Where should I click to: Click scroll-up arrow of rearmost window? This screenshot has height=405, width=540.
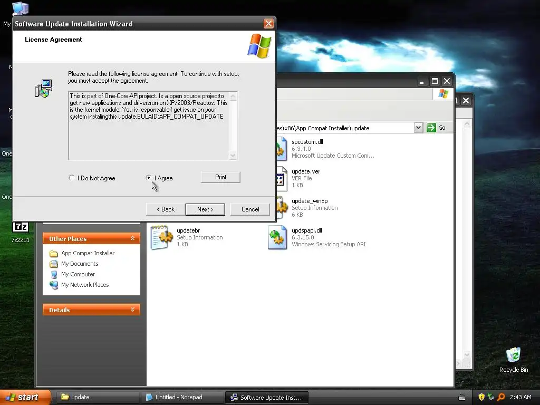tap(467, 124)
